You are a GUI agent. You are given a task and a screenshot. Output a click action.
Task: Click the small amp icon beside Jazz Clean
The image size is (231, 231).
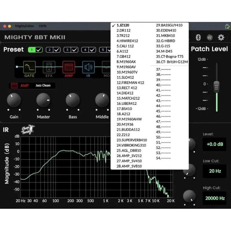(x=14, y=85)
